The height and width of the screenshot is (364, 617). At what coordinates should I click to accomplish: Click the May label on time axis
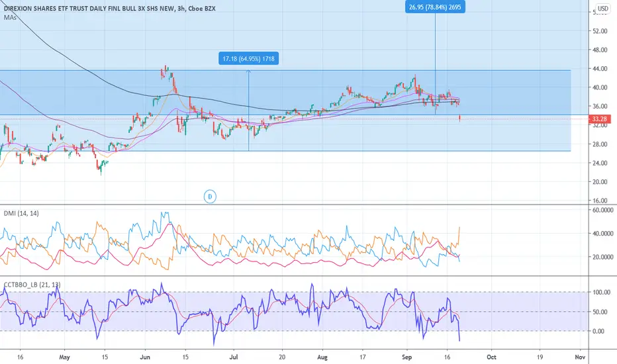(x=64, y=357)
